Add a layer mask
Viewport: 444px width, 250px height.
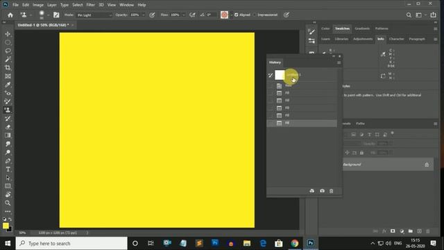[x=393, y=231]
